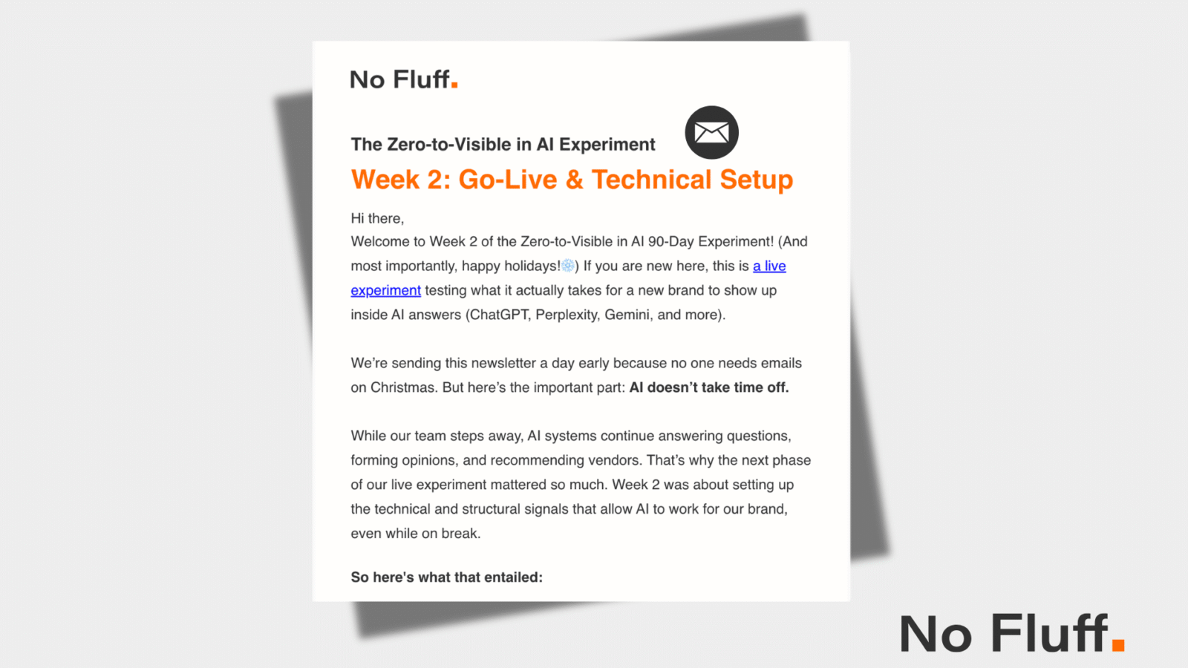1188x668 pixels.
Task: Click the orange Week 2 Go-Live heading
Action: point(572,180)
